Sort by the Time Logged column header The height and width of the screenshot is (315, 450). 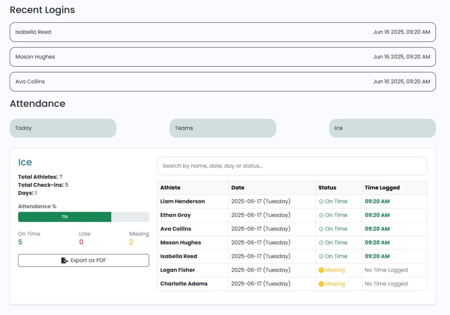[382, 188]
